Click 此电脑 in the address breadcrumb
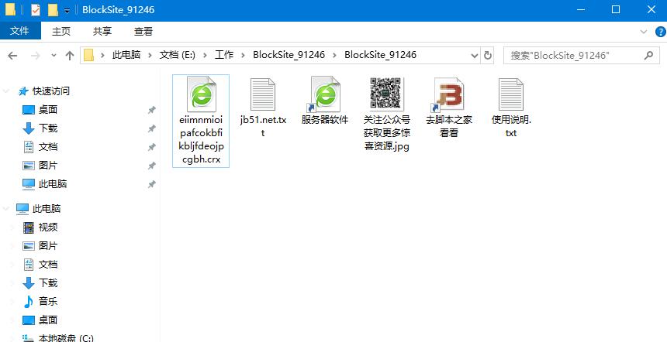667x342 pixels. tap(126, 55)
